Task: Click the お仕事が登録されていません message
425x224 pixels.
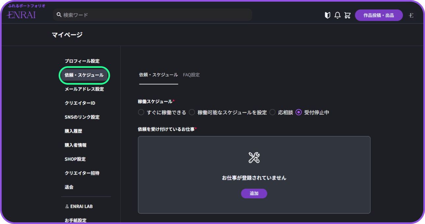Action: 254,178
